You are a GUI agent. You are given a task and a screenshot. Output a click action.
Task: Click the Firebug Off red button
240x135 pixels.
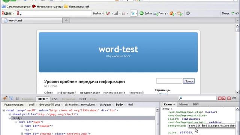point(229,98)
